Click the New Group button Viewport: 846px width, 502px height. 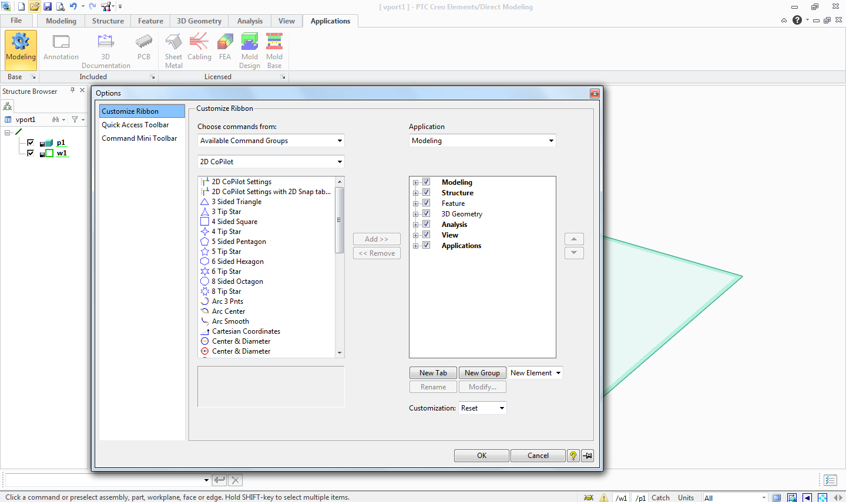(482, 373)
